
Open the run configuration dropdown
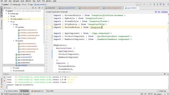[138, 4]
